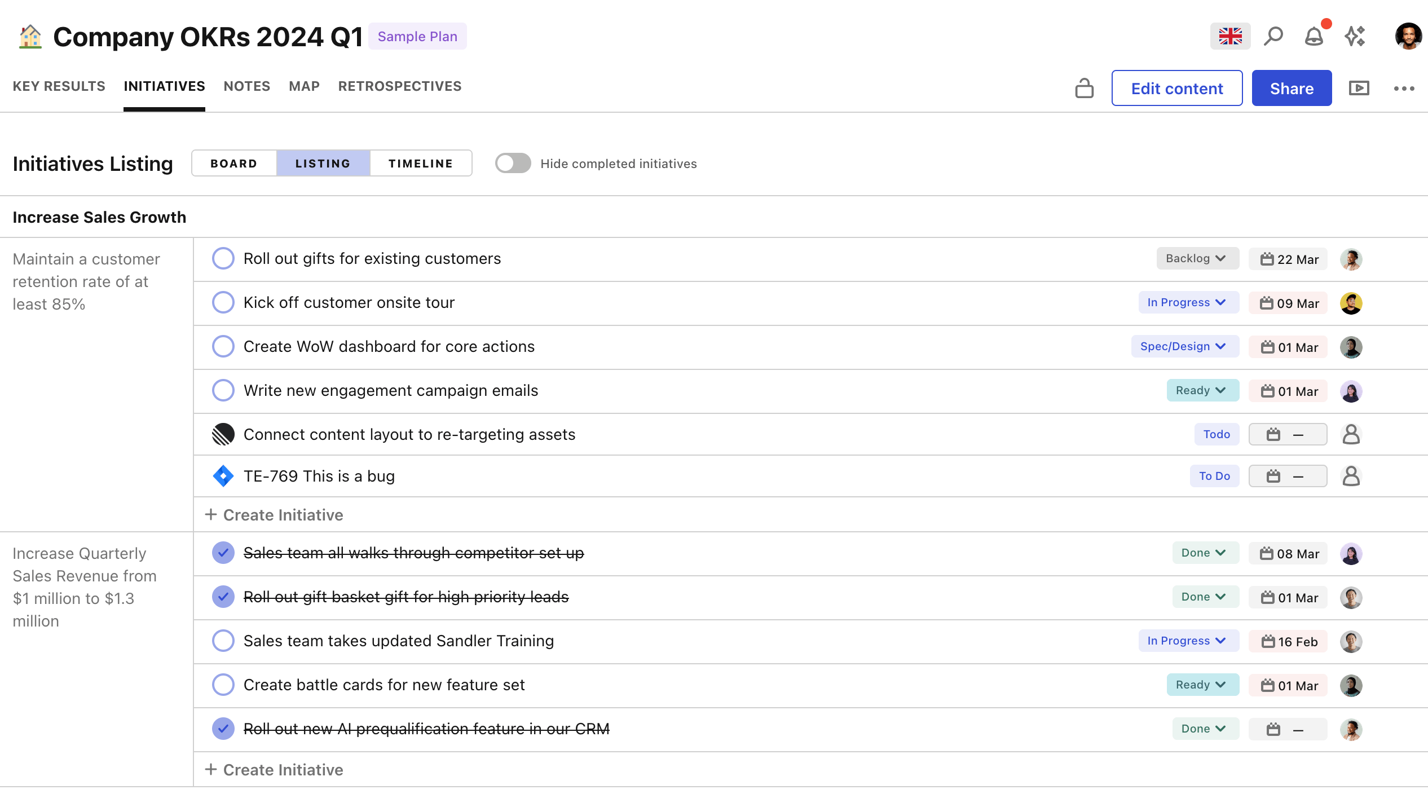Open Done dropdown on Sales team walkthrough
This screenshot has height=794, width=1428.
pos(1205,553)
